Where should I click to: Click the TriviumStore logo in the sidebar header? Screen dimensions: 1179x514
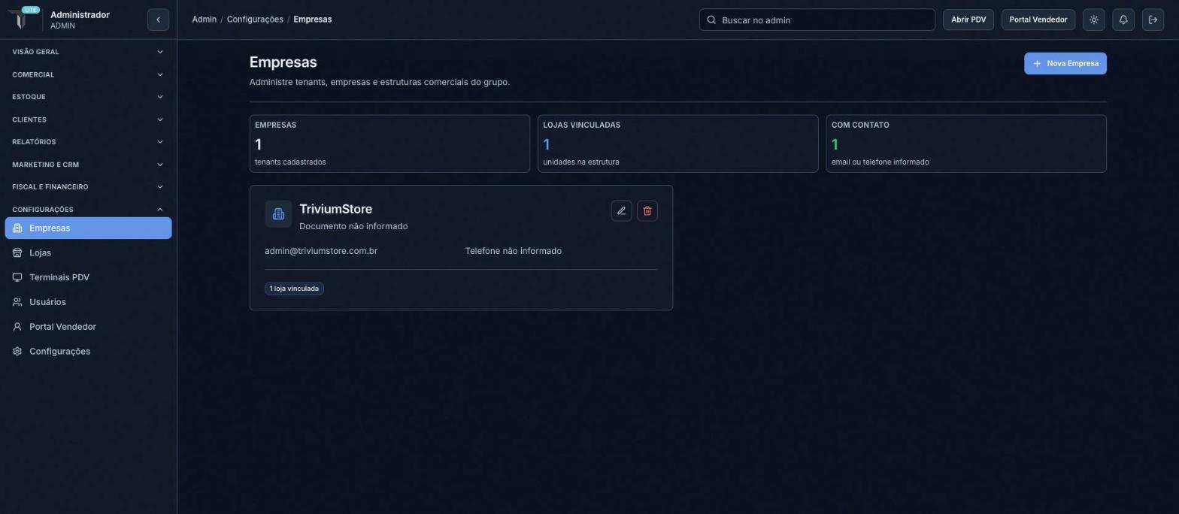[x=22, y=20]
